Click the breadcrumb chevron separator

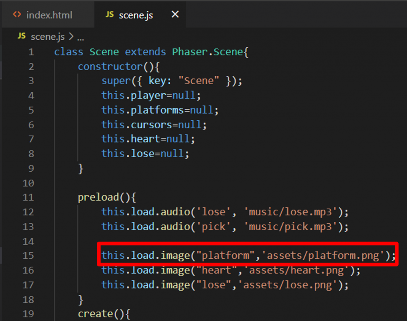[71, 36]
